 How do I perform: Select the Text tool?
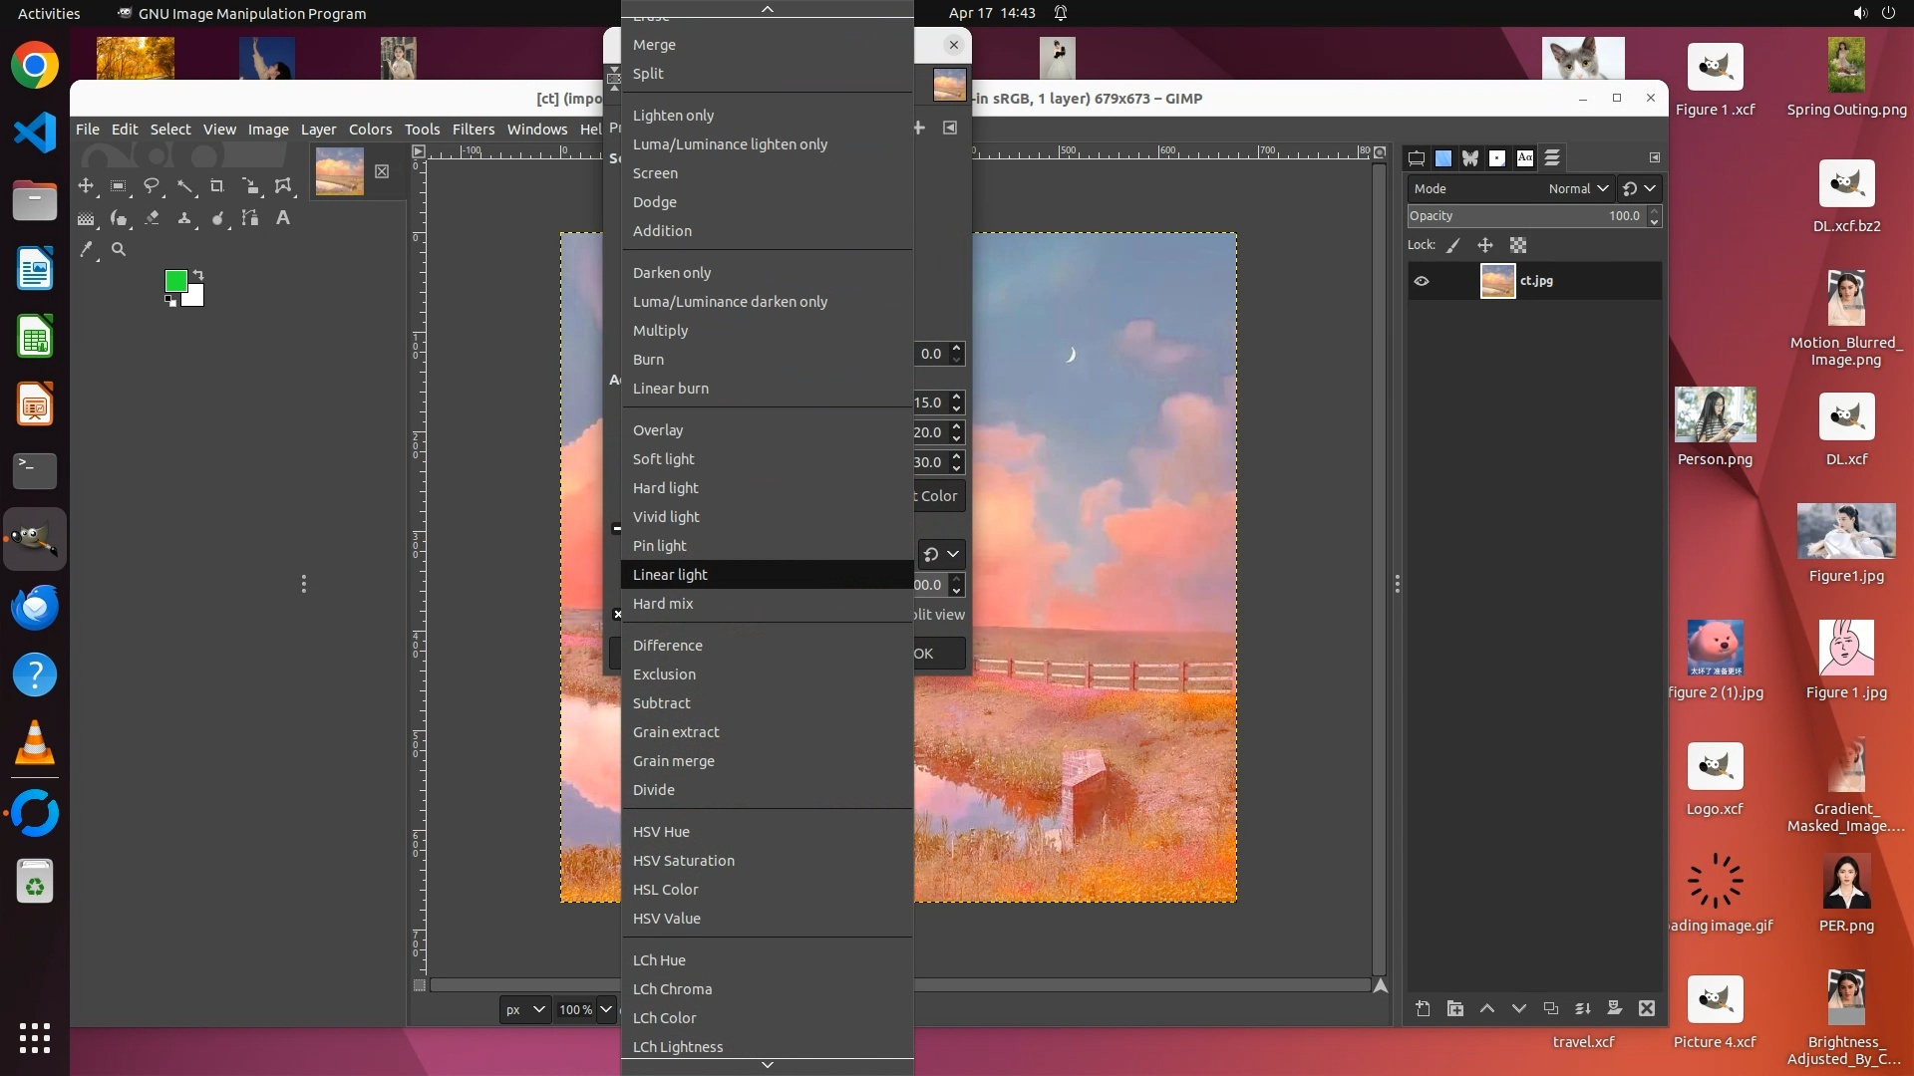(x=283, y=218)
